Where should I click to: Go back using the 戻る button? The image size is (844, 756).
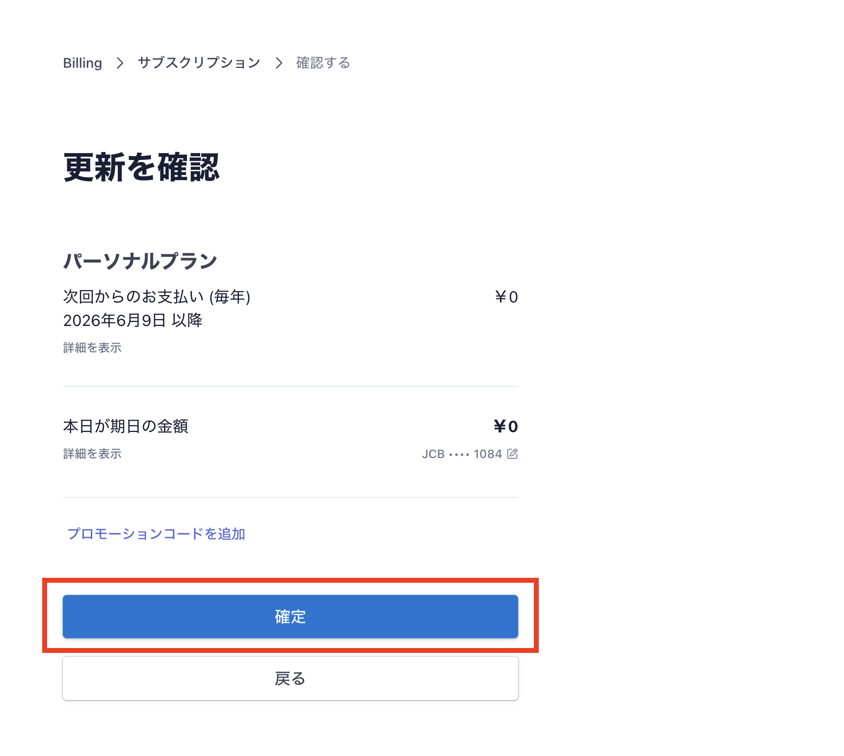(x=290, y=678)
